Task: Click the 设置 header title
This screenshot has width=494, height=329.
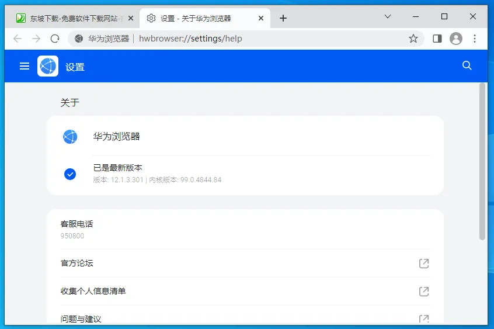Action: pos(75,67)
